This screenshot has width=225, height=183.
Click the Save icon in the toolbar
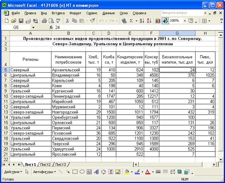coord(21,21)
